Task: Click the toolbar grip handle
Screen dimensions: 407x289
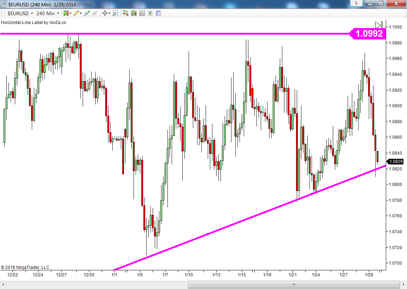Action: (x=2, y=13)
